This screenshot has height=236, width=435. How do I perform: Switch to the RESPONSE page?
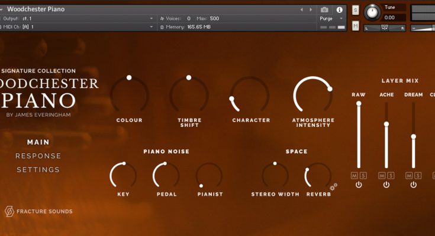tap(38, 156)
